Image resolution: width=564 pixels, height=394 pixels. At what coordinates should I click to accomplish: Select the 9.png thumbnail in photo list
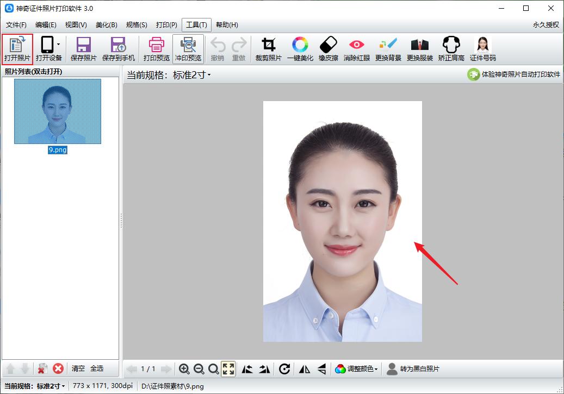58,111
